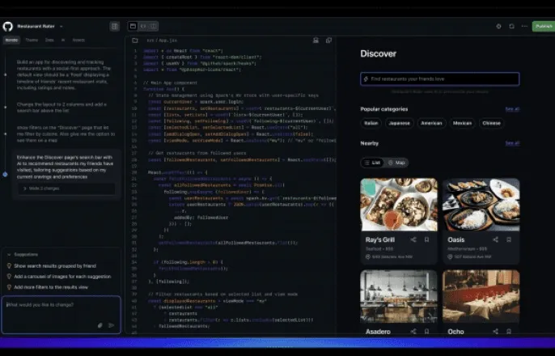Toggle the sidebar panel layout icon
The width and height of the screenshot is (555, 356).
(114, 26)
